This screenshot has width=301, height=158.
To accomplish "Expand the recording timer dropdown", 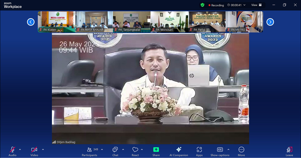I will 245,5.
